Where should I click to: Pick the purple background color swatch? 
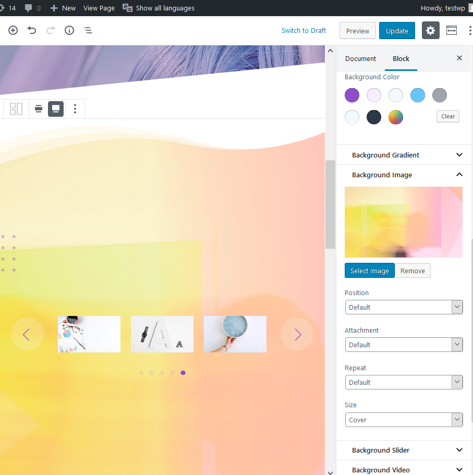[x=352, y=95]
